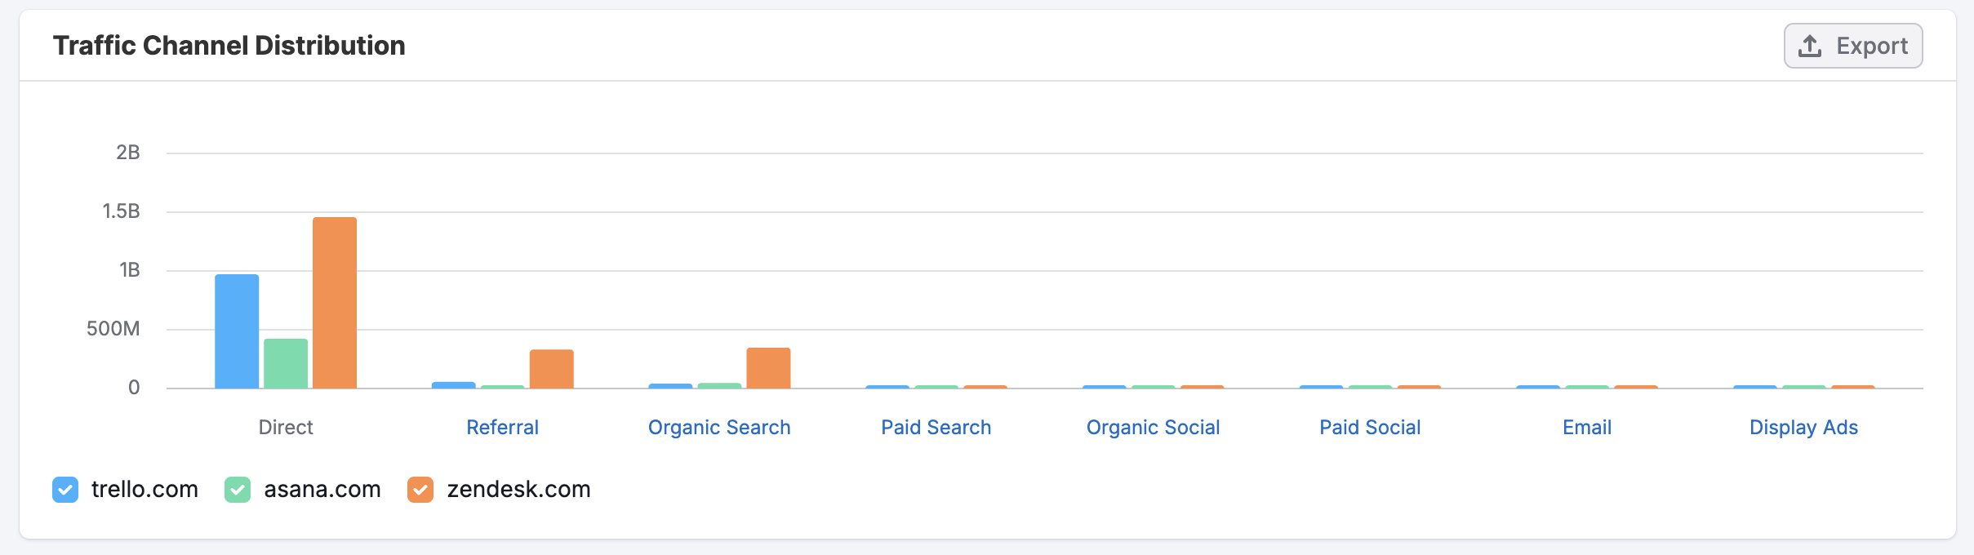This screenshot has width=1974, height=555.
Task: Click the Export button
Action: pos(1852,46)
